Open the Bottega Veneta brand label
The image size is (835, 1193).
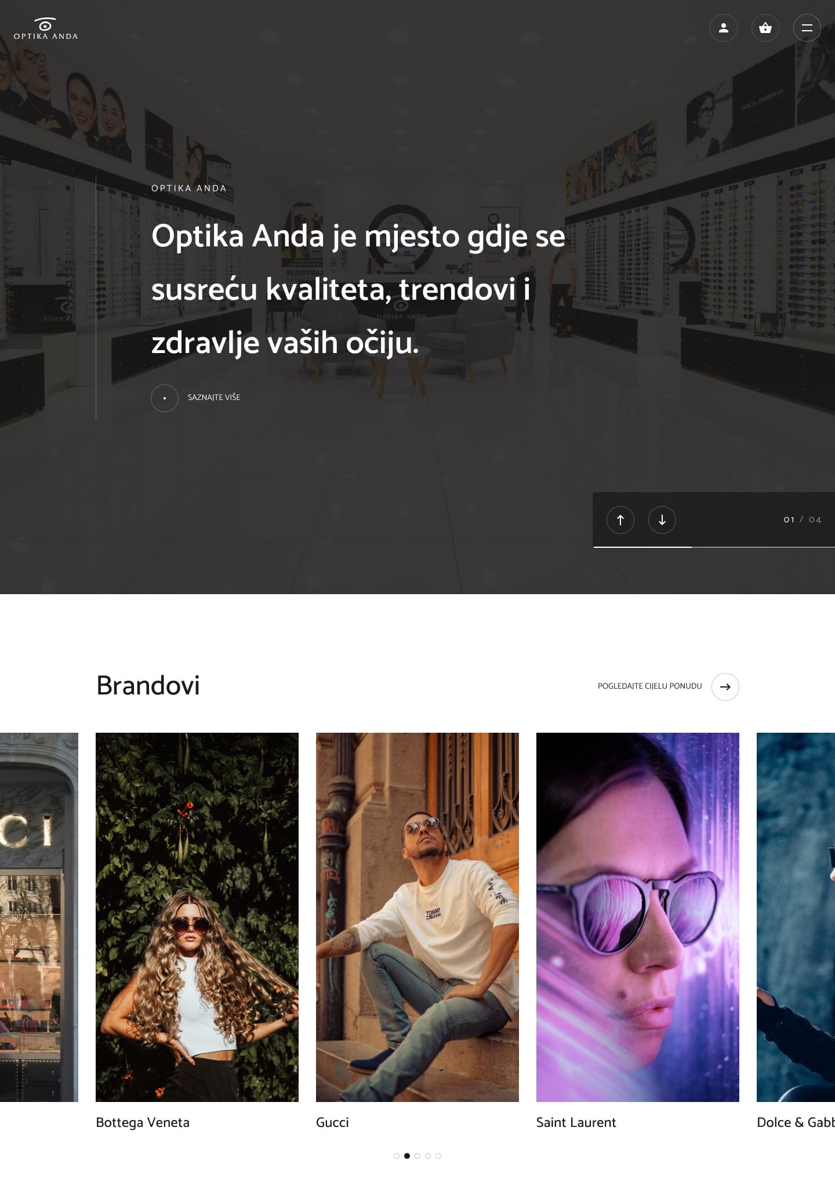[143, 1123]
